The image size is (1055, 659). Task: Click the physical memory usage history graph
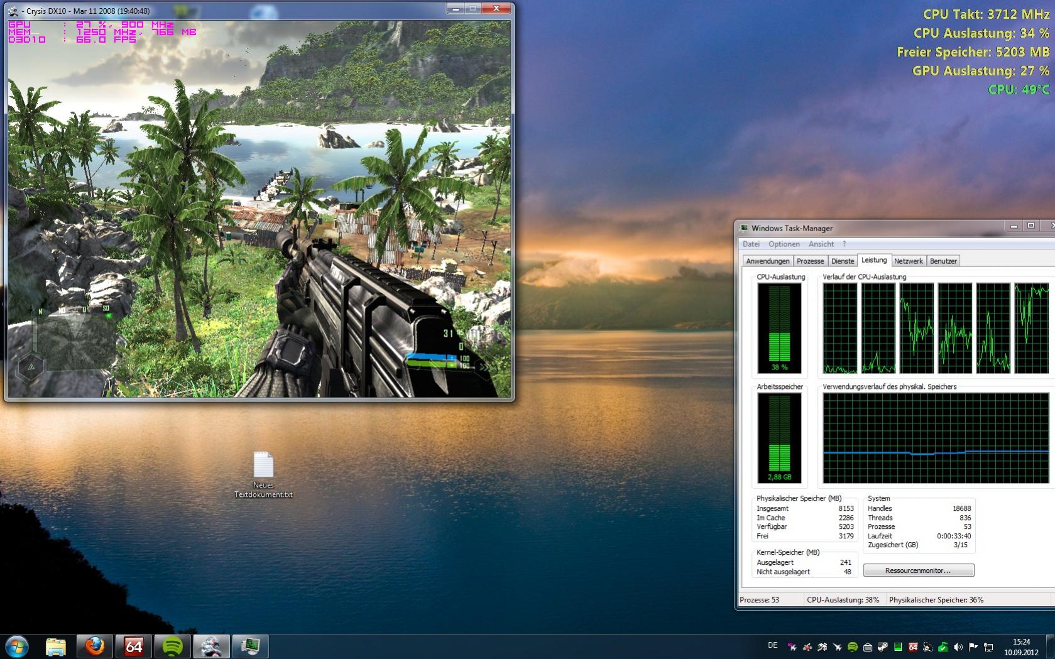[x=936, y=438]
